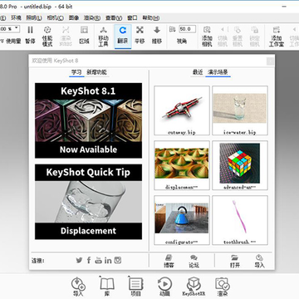Image resolution: width=299 pixels, height=299 pixels.
Task: Click the Facebook icon in the welcome dialog
Action: (89, 260)
